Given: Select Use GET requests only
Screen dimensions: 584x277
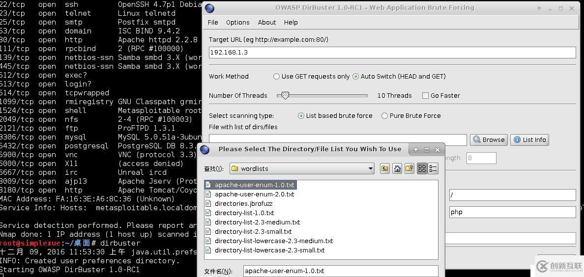Looking at the screenshot, I should point(312,76).
